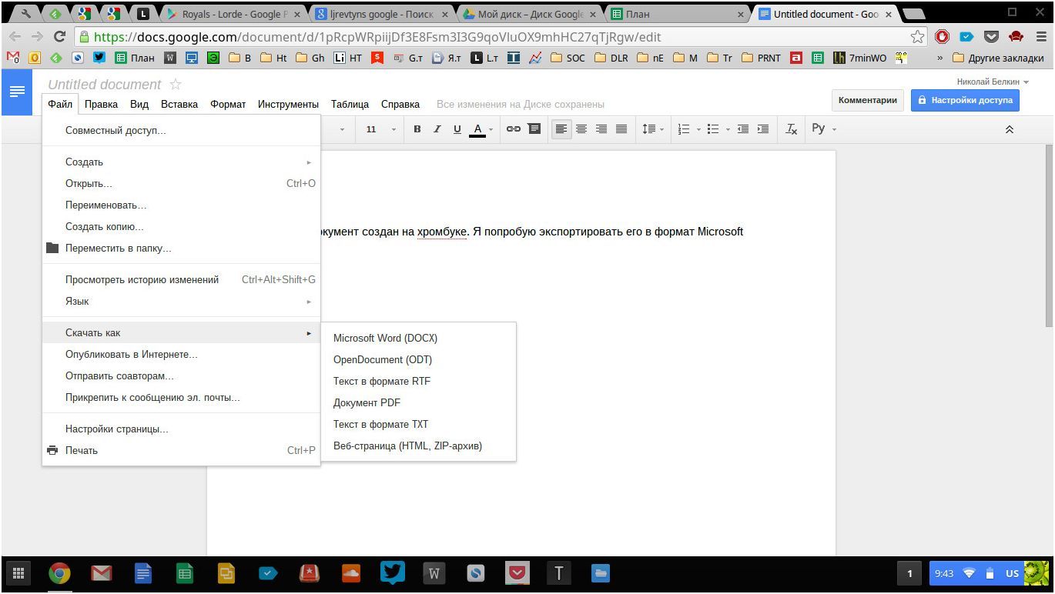The width and height of the screenshot is (1055, 594).
Task: Choose Microsoft Word (DOCX) from the submenu
Action: pos(385,338)
